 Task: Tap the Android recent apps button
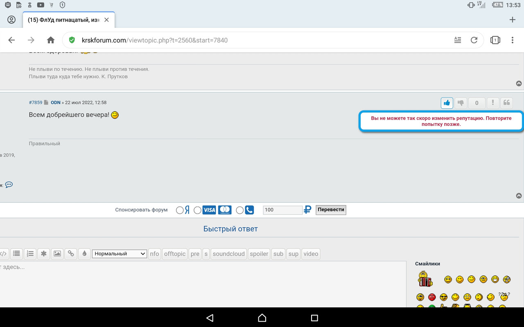(x=314, y=318)
